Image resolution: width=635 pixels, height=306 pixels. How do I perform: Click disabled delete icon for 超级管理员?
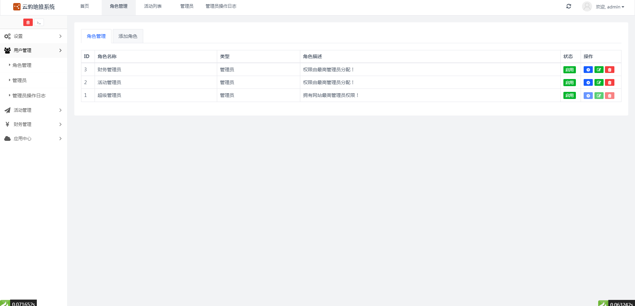coord(610,96)
